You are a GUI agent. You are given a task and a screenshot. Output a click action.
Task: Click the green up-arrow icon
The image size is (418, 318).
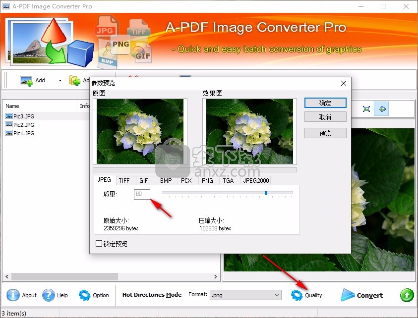407,295
